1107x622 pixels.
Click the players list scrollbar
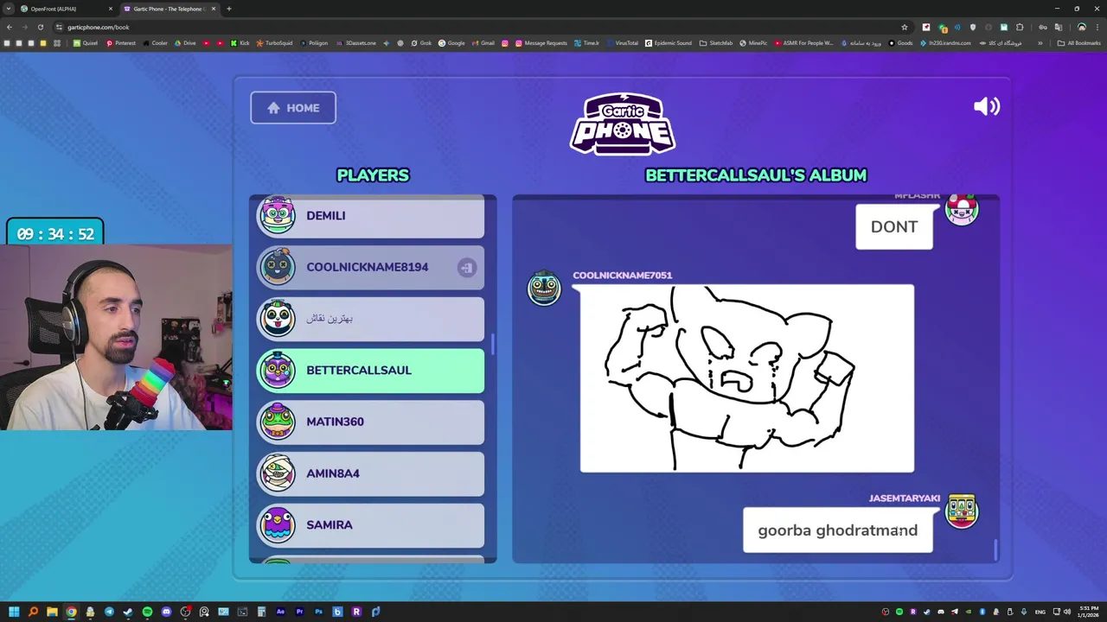coord(493,344)
